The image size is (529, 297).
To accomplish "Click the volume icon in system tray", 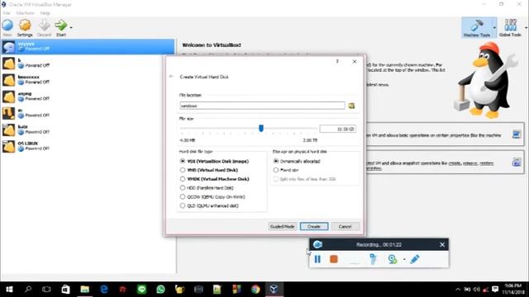I will (x=476, y=290).
